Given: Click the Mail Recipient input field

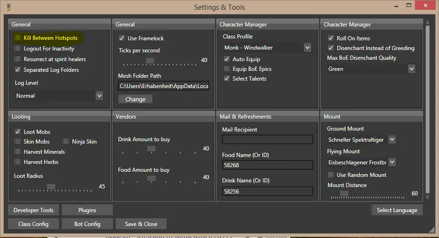Looking at the screenshot, I should pyautogui.click(x=267, y=139).
